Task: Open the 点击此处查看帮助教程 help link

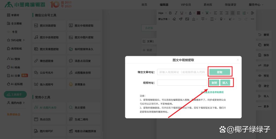Action: point(212,92)
